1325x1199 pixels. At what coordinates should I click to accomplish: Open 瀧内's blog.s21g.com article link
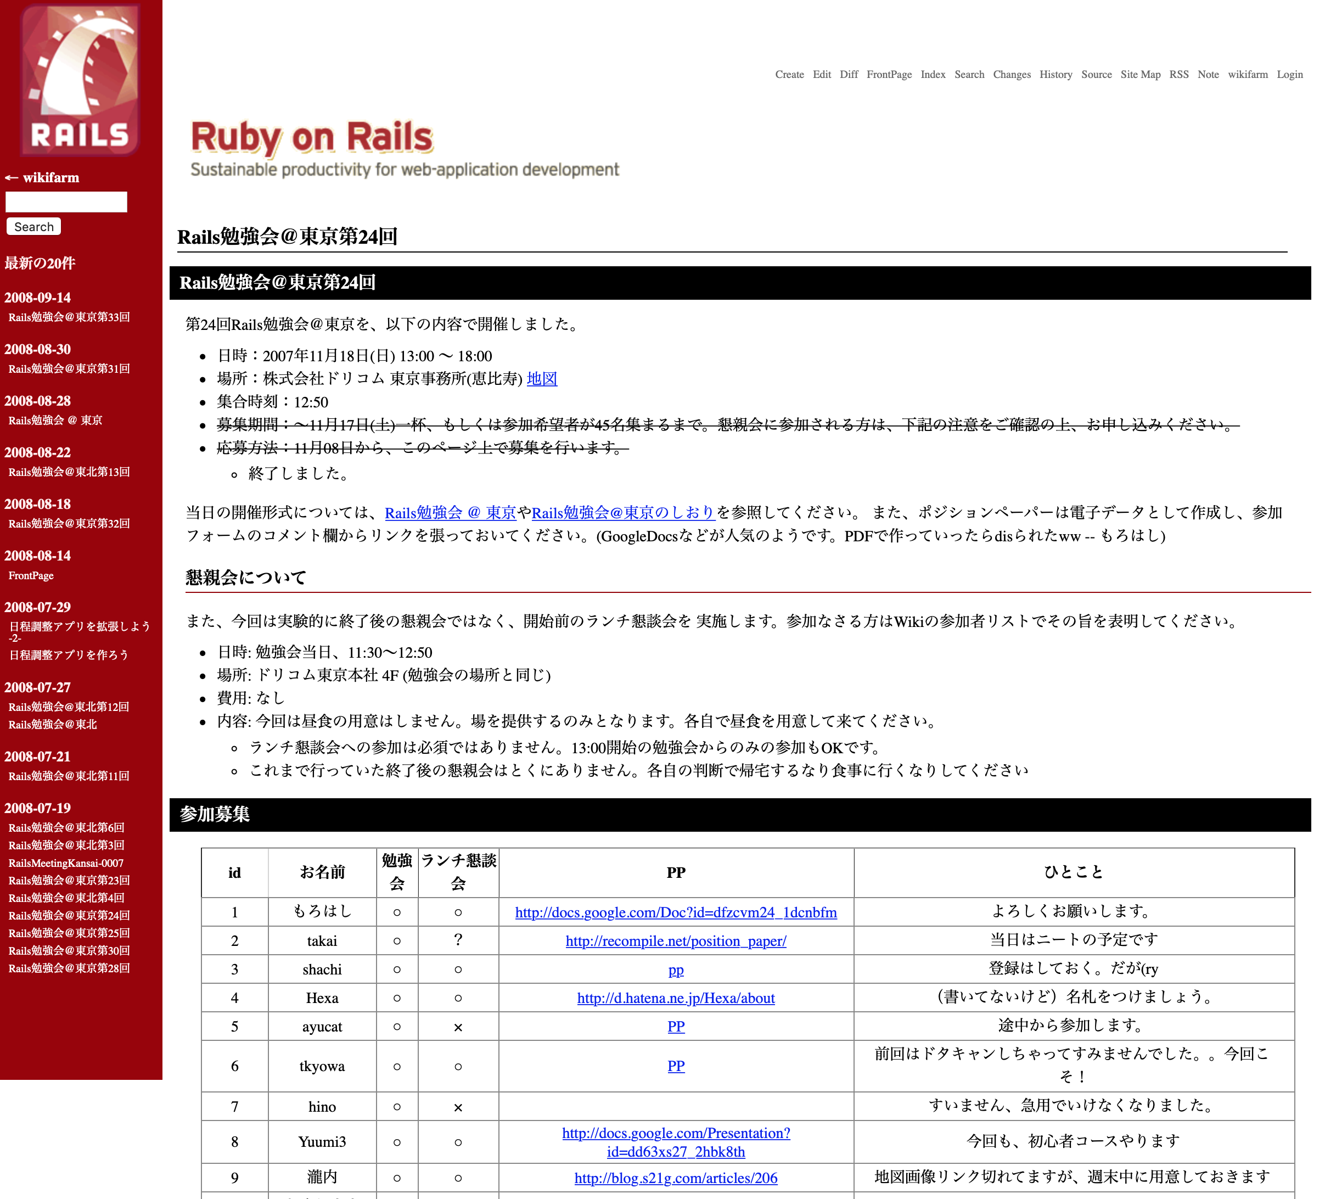676,1178
